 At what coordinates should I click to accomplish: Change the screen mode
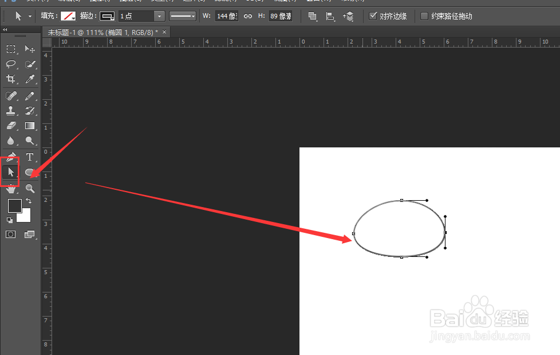pyautogui.click(x=30, y=235)
